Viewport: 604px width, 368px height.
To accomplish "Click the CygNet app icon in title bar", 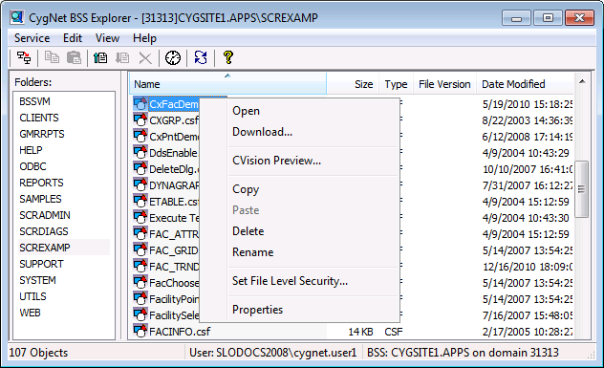I will (17, 17).
